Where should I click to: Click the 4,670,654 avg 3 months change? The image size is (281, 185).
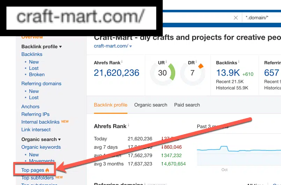pyautogui.click(x=173, y=164)
